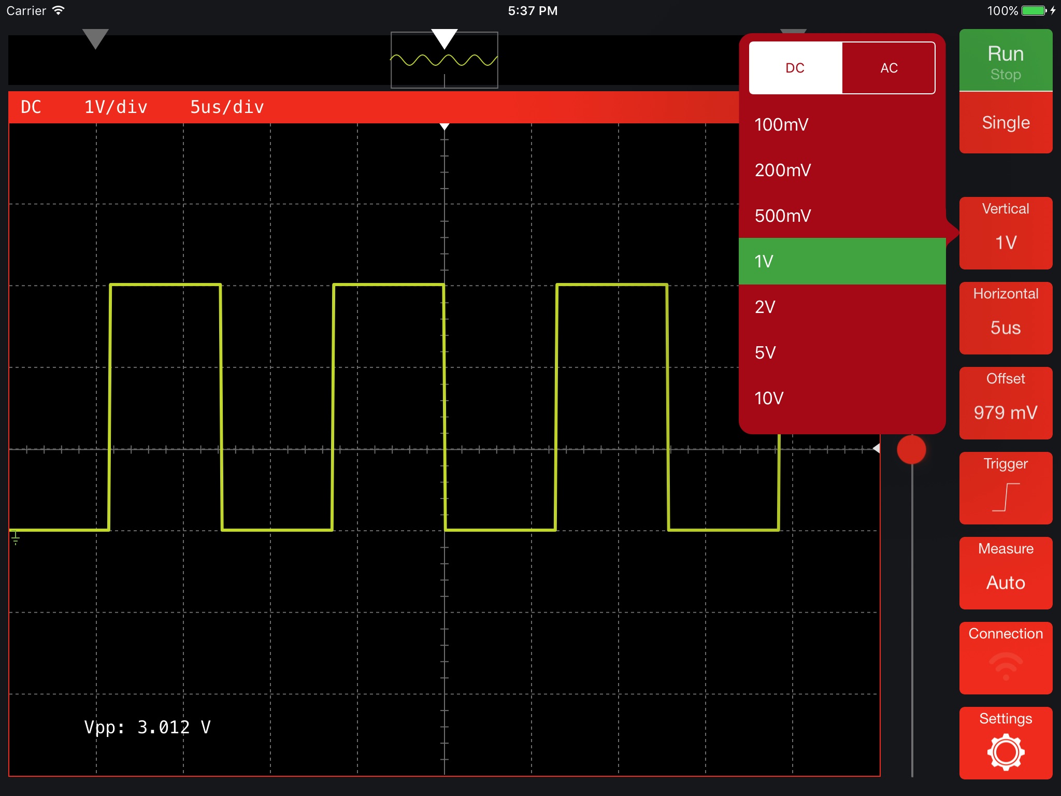
Task: Choose 100mV vertical scale
Action: [x=842, y=124]
